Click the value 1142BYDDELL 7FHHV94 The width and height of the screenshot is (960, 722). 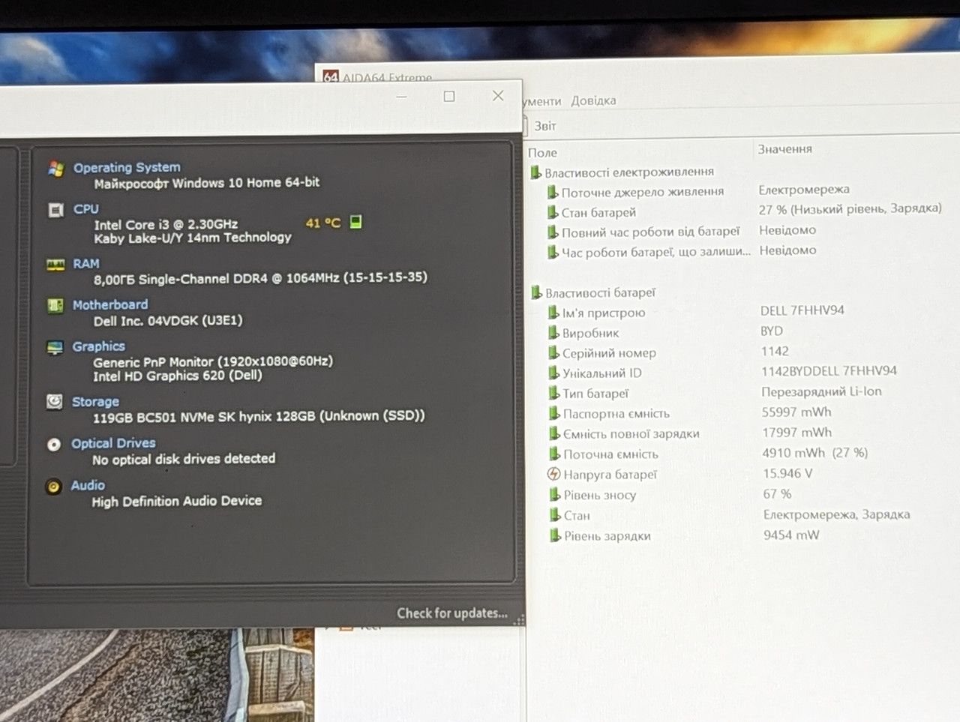(x=829, y=371)
